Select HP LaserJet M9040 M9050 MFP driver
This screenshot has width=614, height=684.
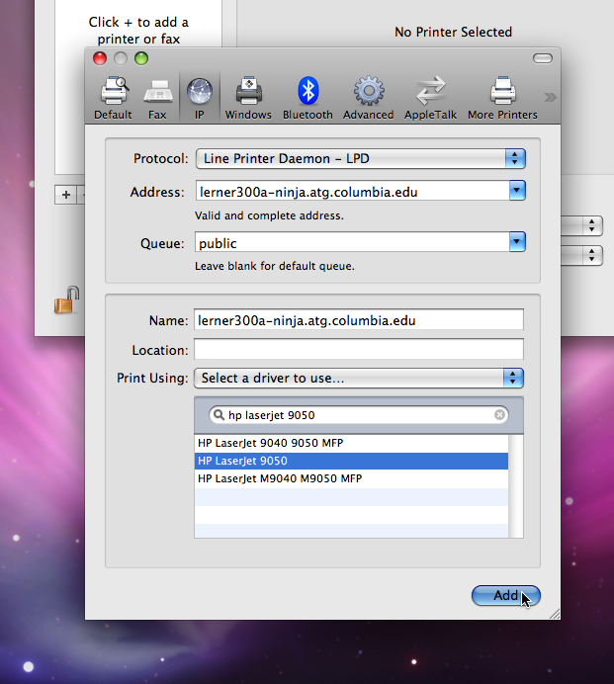pyautogui.click(x=351, y=479)
